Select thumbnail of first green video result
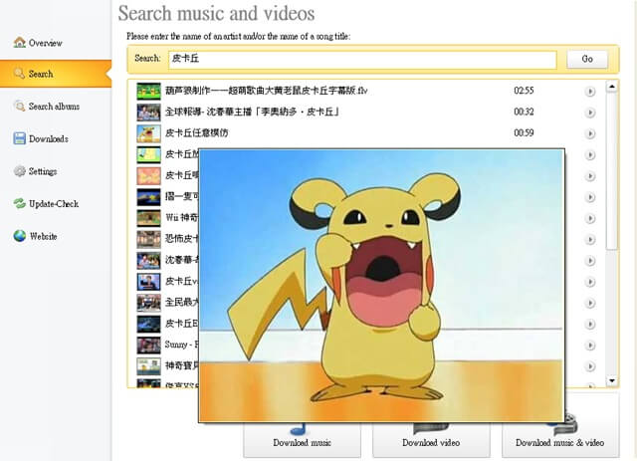Viewport: 637px width, 461px height. pyautogui.click(x=148, y=91)
